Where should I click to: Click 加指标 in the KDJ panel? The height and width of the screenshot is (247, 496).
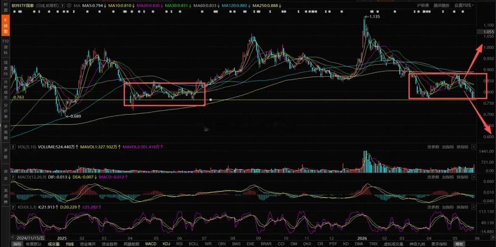click(448, 207)
